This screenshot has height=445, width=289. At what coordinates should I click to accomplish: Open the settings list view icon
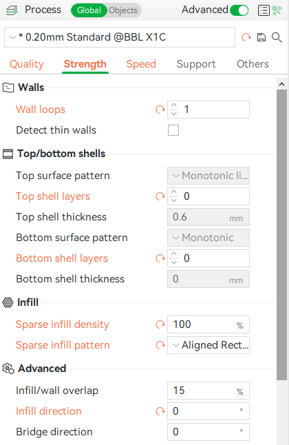[x=264, y=10]
